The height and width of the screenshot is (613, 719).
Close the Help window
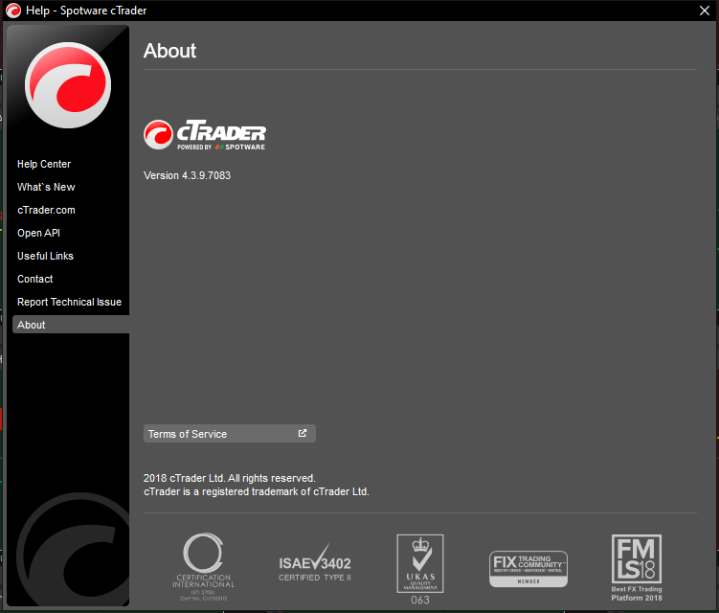pos(705,11)
